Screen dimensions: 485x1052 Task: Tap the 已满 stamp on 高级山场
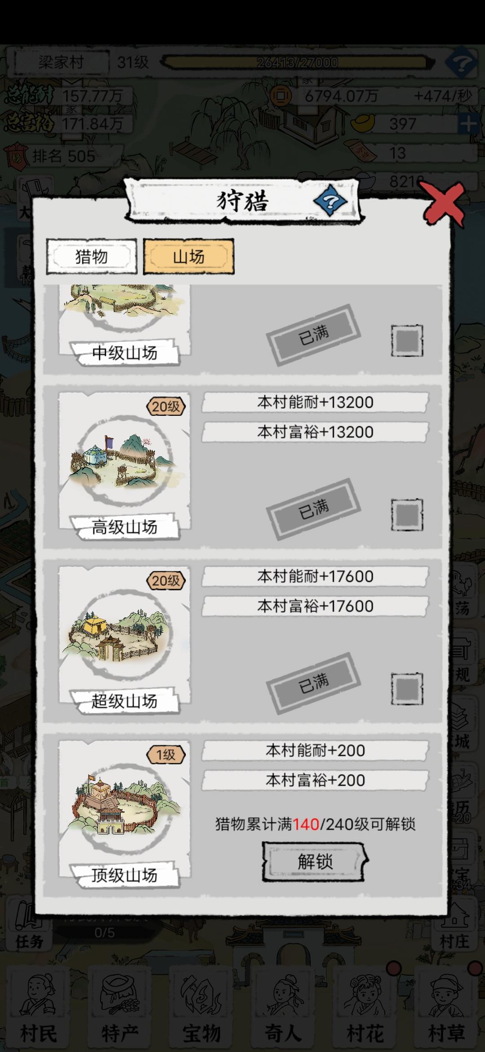pyautogui.click(x=313, y=509)
